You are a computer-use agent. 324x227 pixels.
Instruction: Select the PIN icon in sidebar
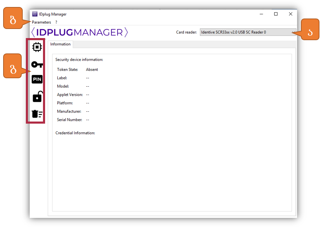click(37, 80)
